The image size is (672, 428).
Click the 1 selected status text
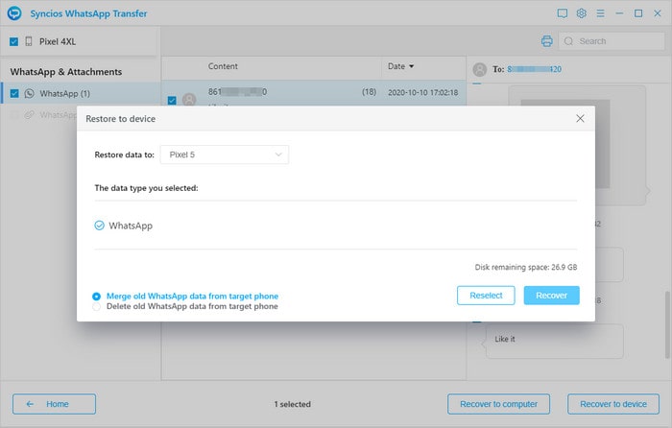(293, 404)
